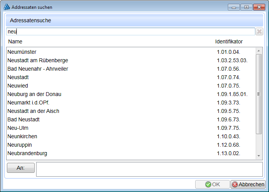
Task: Click the recipient field next to An:
Action: 149,169
